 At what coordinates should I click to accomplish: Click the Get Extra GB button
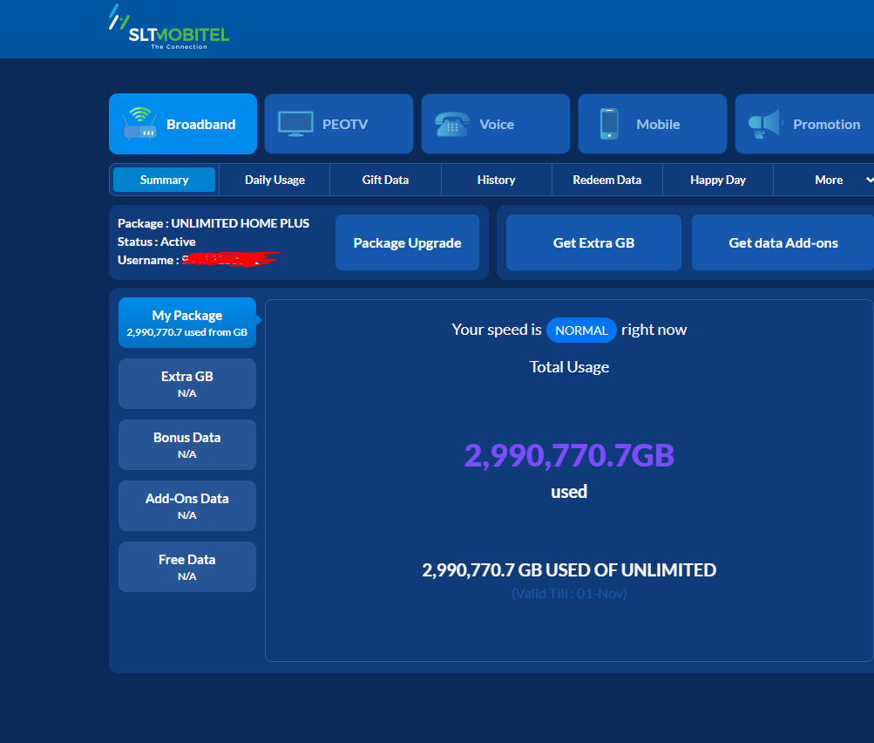coord(593,242)
